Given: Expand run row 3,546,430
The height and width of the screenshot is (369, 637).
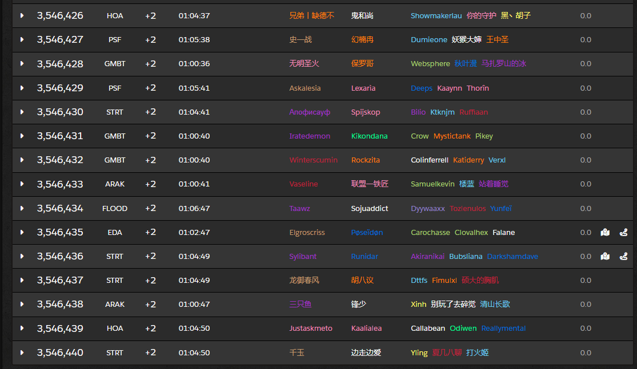Looking at the screenshot, I should [22, 112].
